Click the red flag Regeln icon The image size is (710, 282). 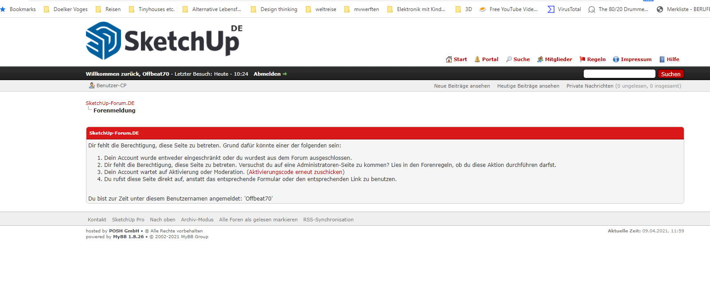coord(582,59)
